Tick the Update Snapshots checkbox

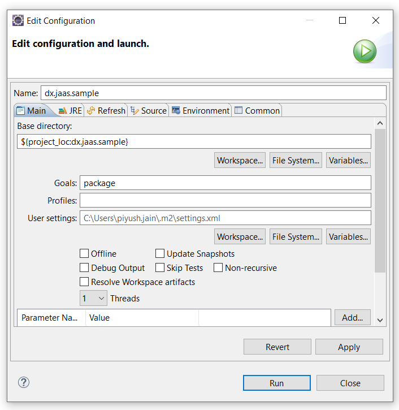coord(160,253)
